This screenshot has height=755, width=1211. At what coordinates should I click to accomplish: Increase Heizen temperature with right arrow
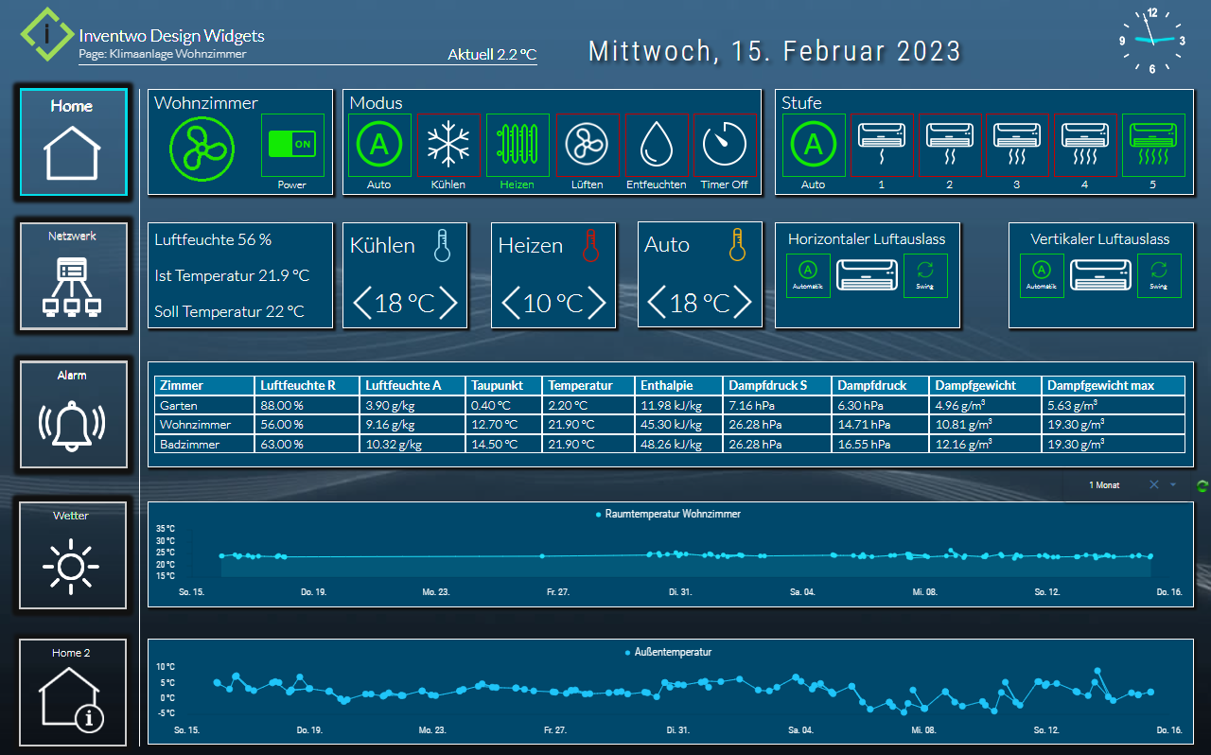coord(596,303)
